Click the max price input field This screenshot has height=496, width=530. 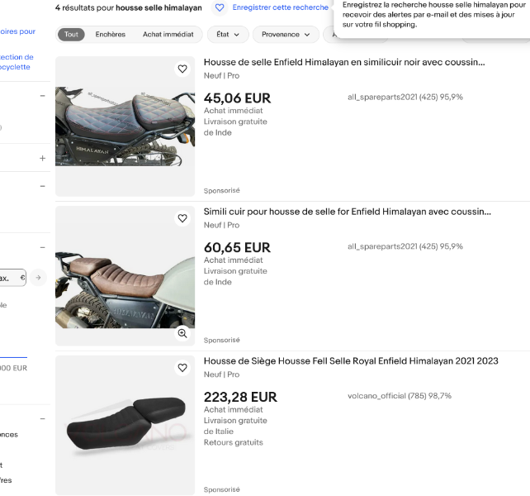(x=12, y=278)
